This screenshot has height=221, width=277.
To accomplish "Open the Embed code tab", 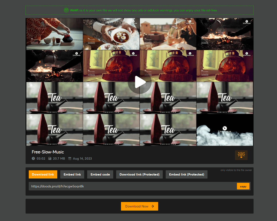I will point(100,174).
